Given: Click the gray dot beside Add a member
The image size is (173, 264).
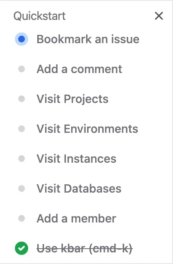Looking at the screenshot, I should [22, 218].
